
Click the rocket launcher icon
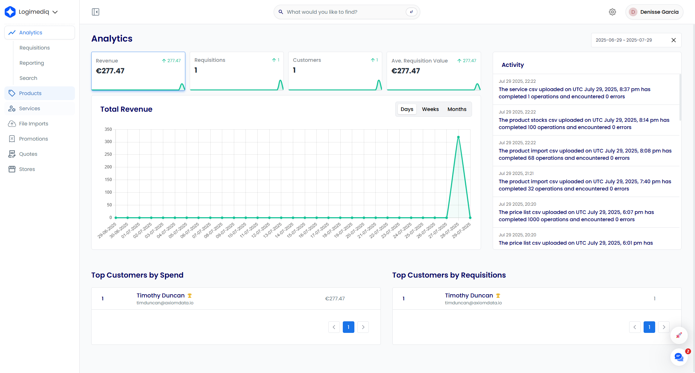pyautogui.click(x=679, y=335)
